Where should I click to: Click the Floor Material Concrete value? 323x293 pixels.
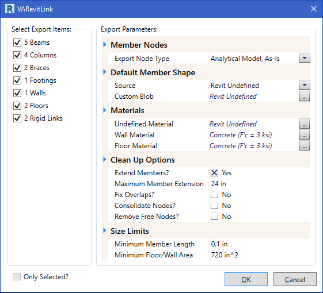pyautogui.click(x=241, y=146)
